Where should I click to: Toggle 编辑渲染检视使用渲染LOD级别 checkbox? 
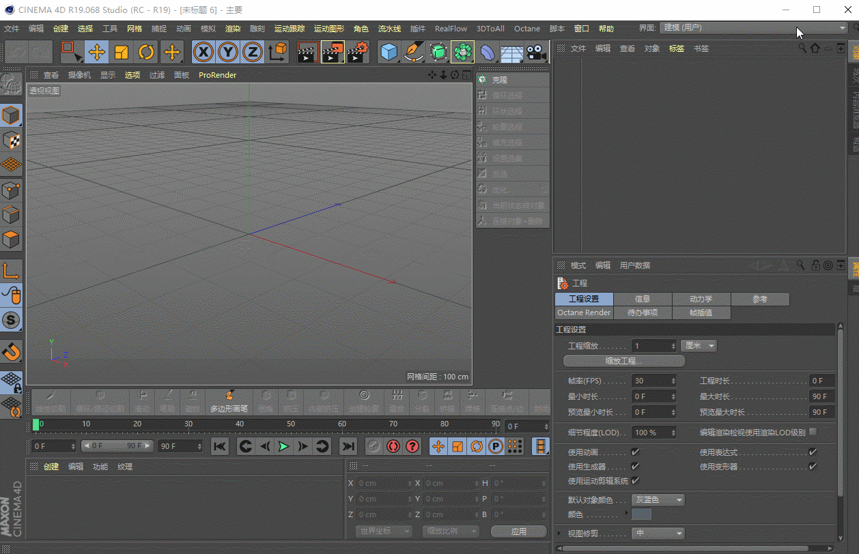pyautogui.click(x=813, y=432)
